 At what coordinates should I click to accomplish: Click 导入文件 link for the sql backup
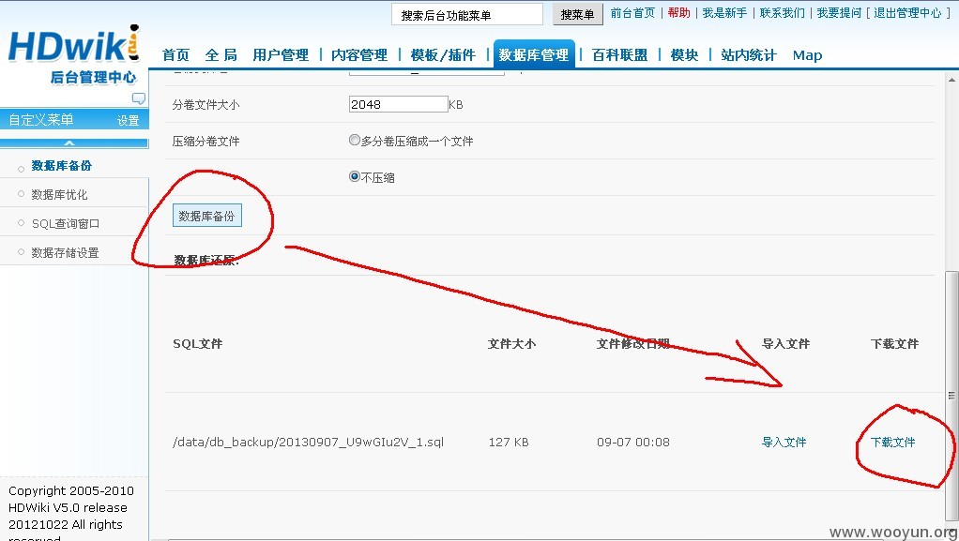(x=784, y=442)
